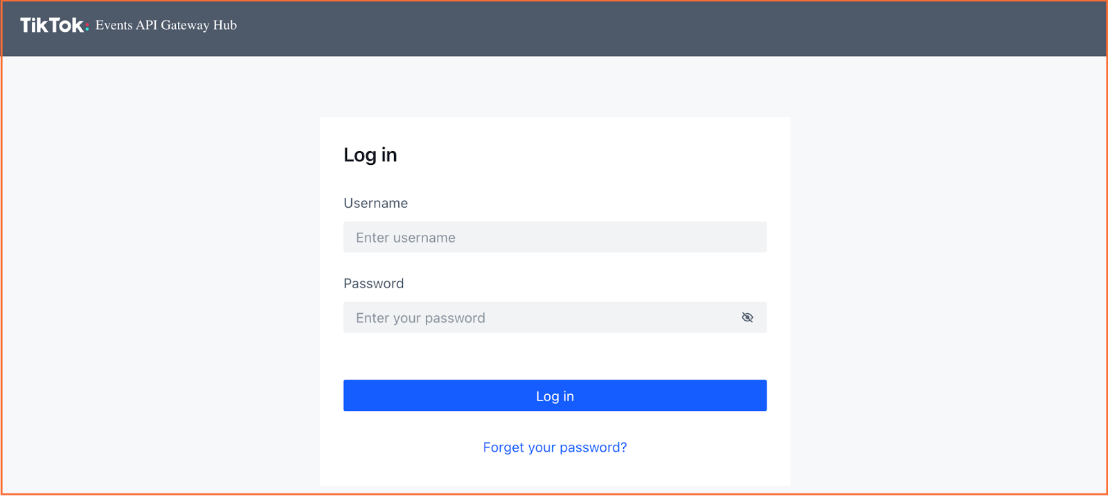Click the Events API Gateway Hub title
The image size is (1108, 496).
166,25
